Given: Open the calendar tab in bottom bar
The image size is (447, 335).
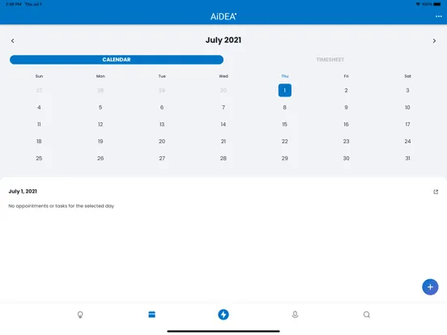Looking at the screenshot, I should point(152,314).
